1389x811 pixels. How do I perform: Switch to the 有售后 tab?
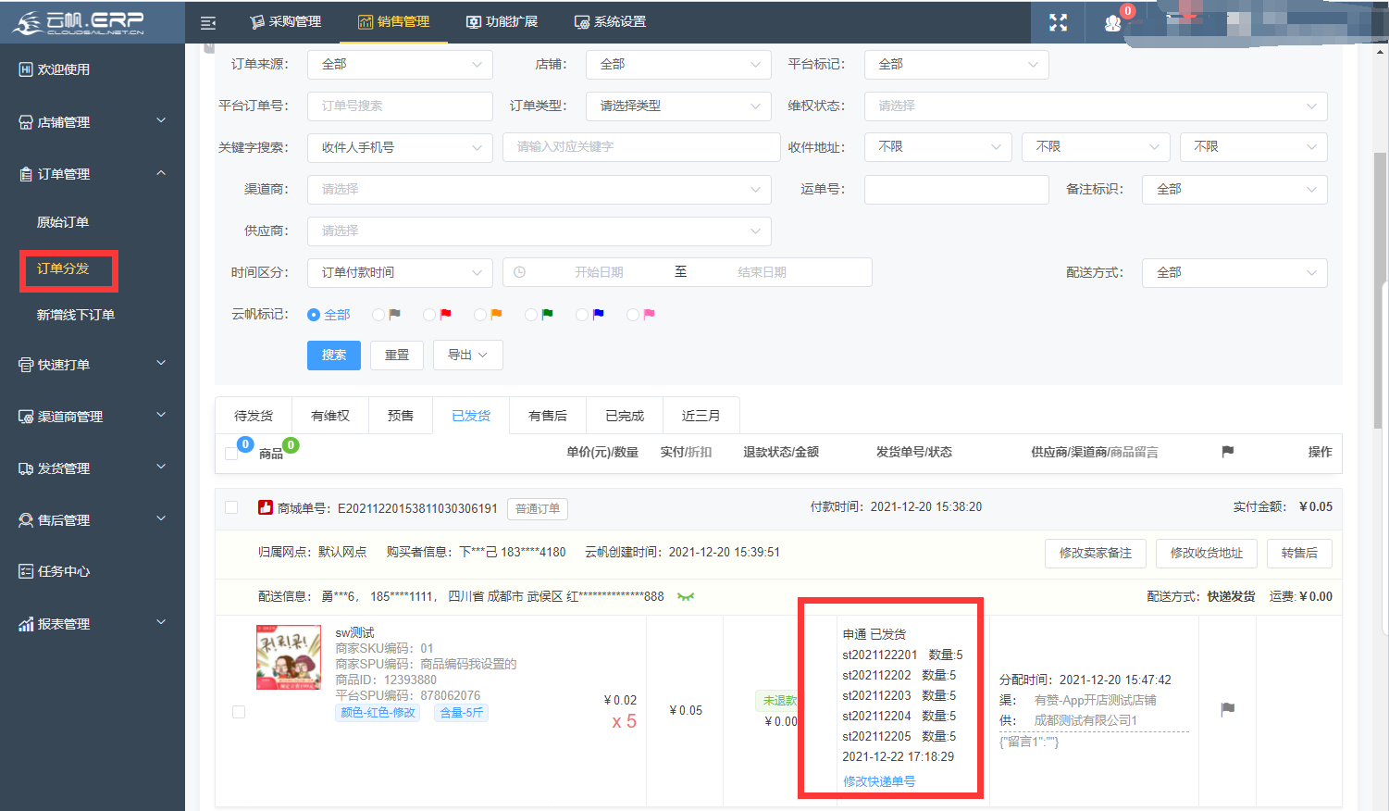(548, 416)
